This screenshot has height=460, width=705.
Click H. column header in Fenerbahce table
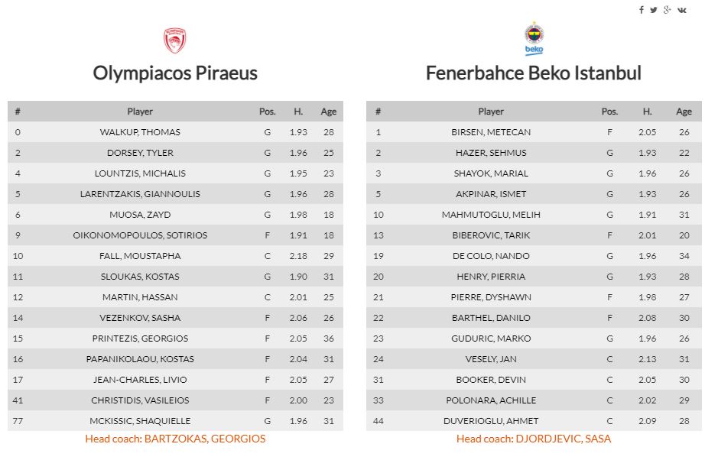click(x=648, y=112)
